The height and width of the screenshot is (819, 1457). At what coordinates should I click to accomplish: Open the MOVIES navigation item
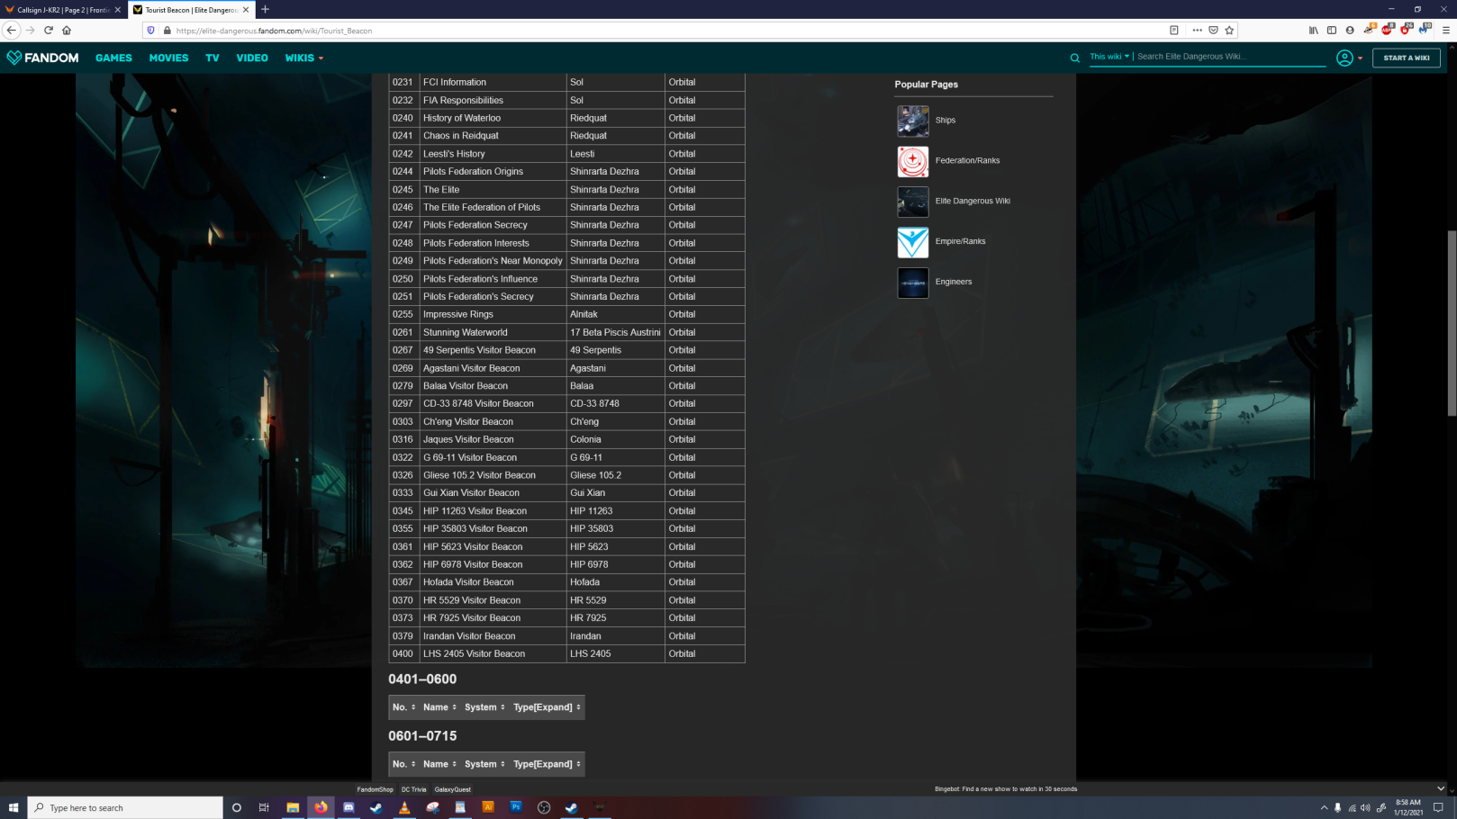pos(168,58)
